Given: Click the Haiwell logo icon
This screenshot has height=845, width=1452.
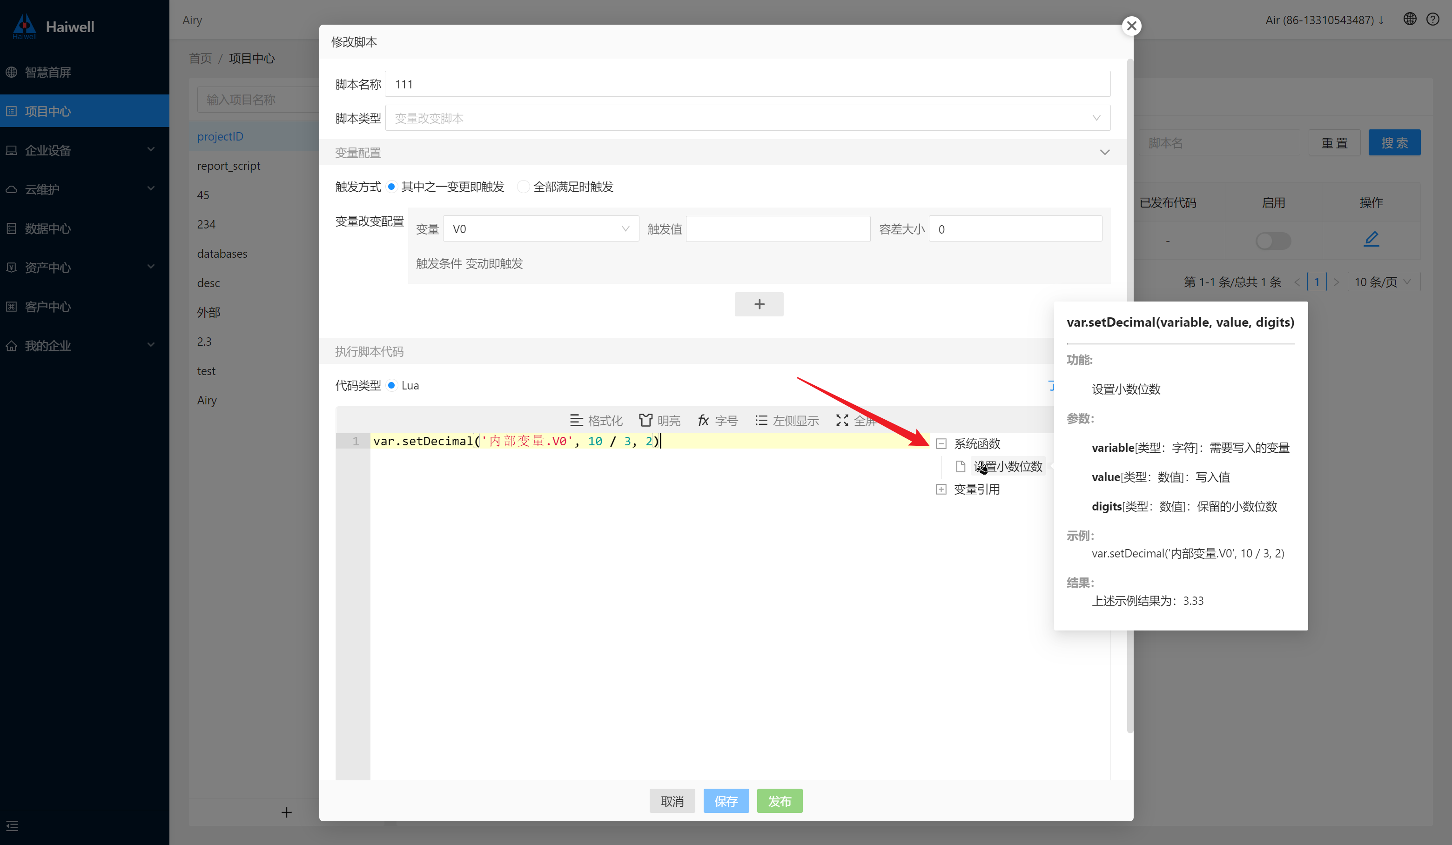Looking at the screenshot, I should 25,26.
